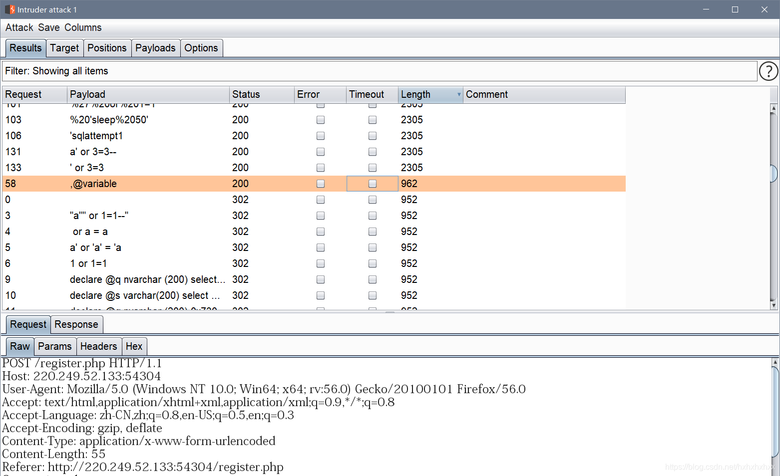This screenshot has height=476, width=780.
Task: Show the Params view tab
Action: click(55, 346)
